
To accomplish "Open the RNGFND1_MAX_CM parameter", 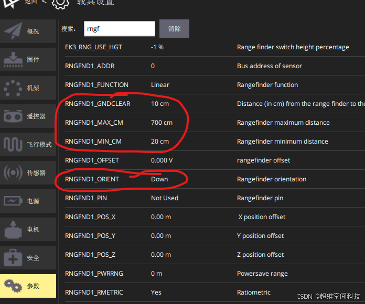I will point(94,123).
